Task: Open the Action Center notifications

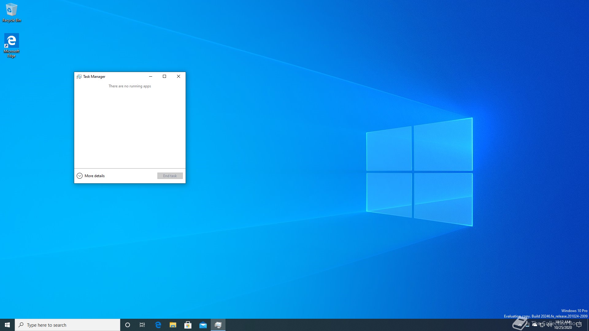Action: point(579,325)
